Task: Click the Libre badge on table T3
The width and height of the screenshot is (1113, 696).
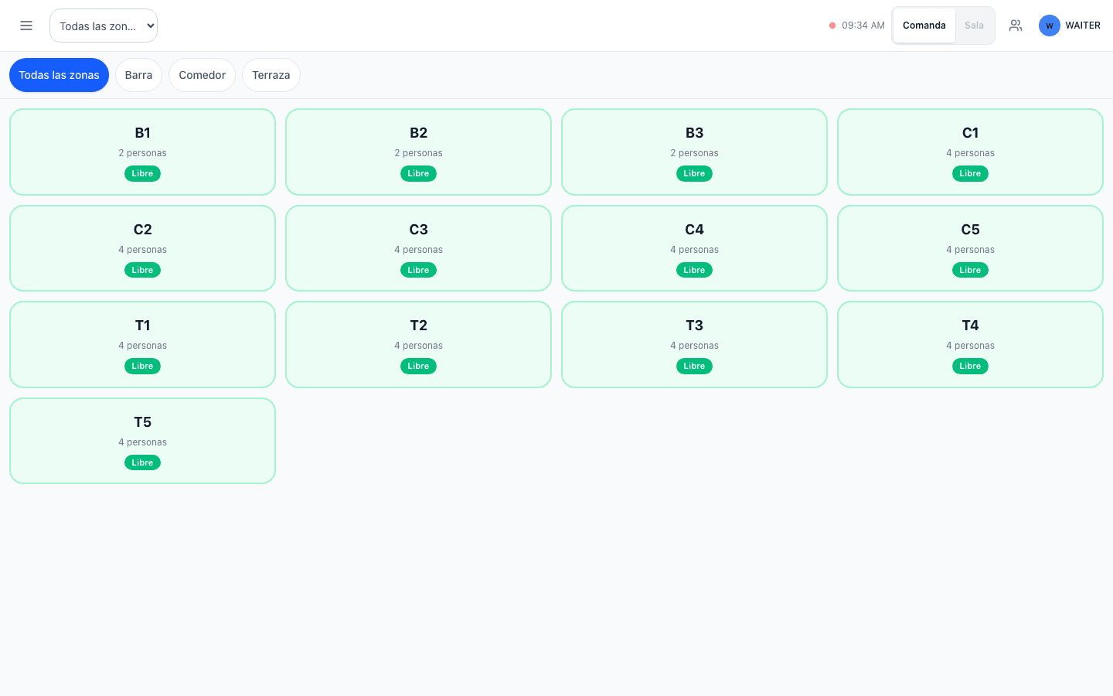Action: tap(694, 366)
